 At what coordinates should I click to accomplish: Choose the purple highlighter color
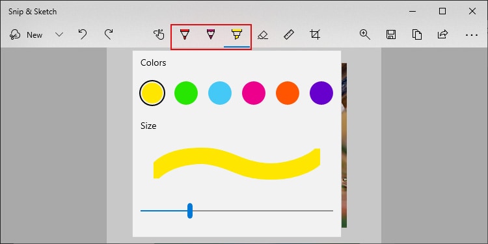point(321,93)
